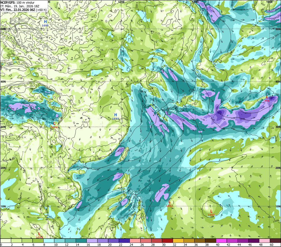Click the legend scale number 8
Screen dimensions: 281x247
point(44,245)
